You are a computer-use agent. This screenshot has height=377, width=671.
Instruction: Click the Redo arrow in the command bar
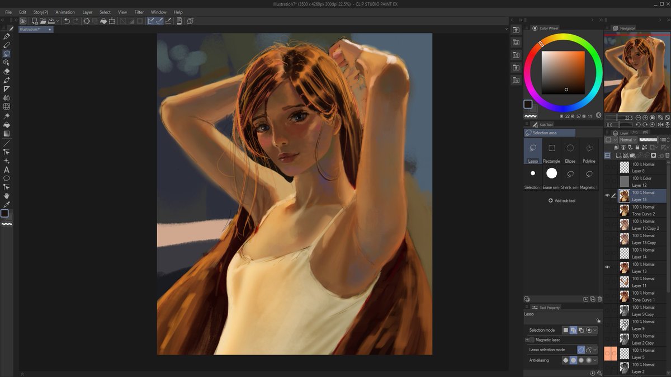coord(76,21)
